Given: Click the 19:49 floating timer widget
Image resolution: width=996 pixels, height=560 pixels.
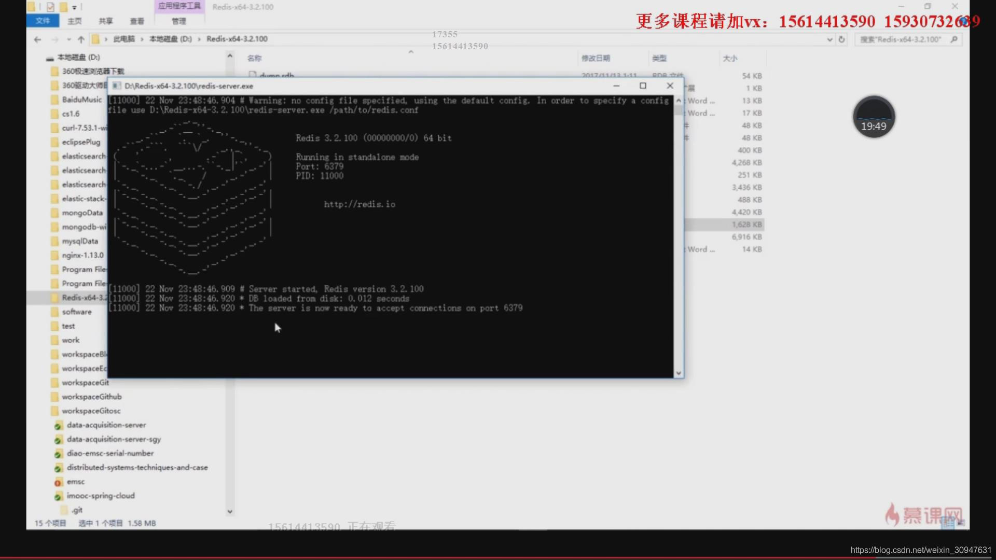Looking at the screenshot, I should coord(874,117).
